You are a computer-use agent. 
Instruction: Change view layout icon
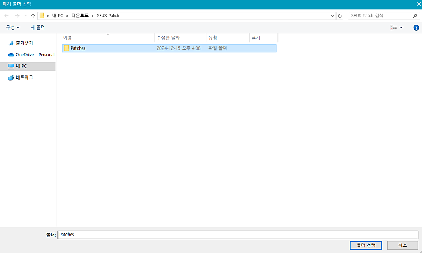(x=394, y=27)
